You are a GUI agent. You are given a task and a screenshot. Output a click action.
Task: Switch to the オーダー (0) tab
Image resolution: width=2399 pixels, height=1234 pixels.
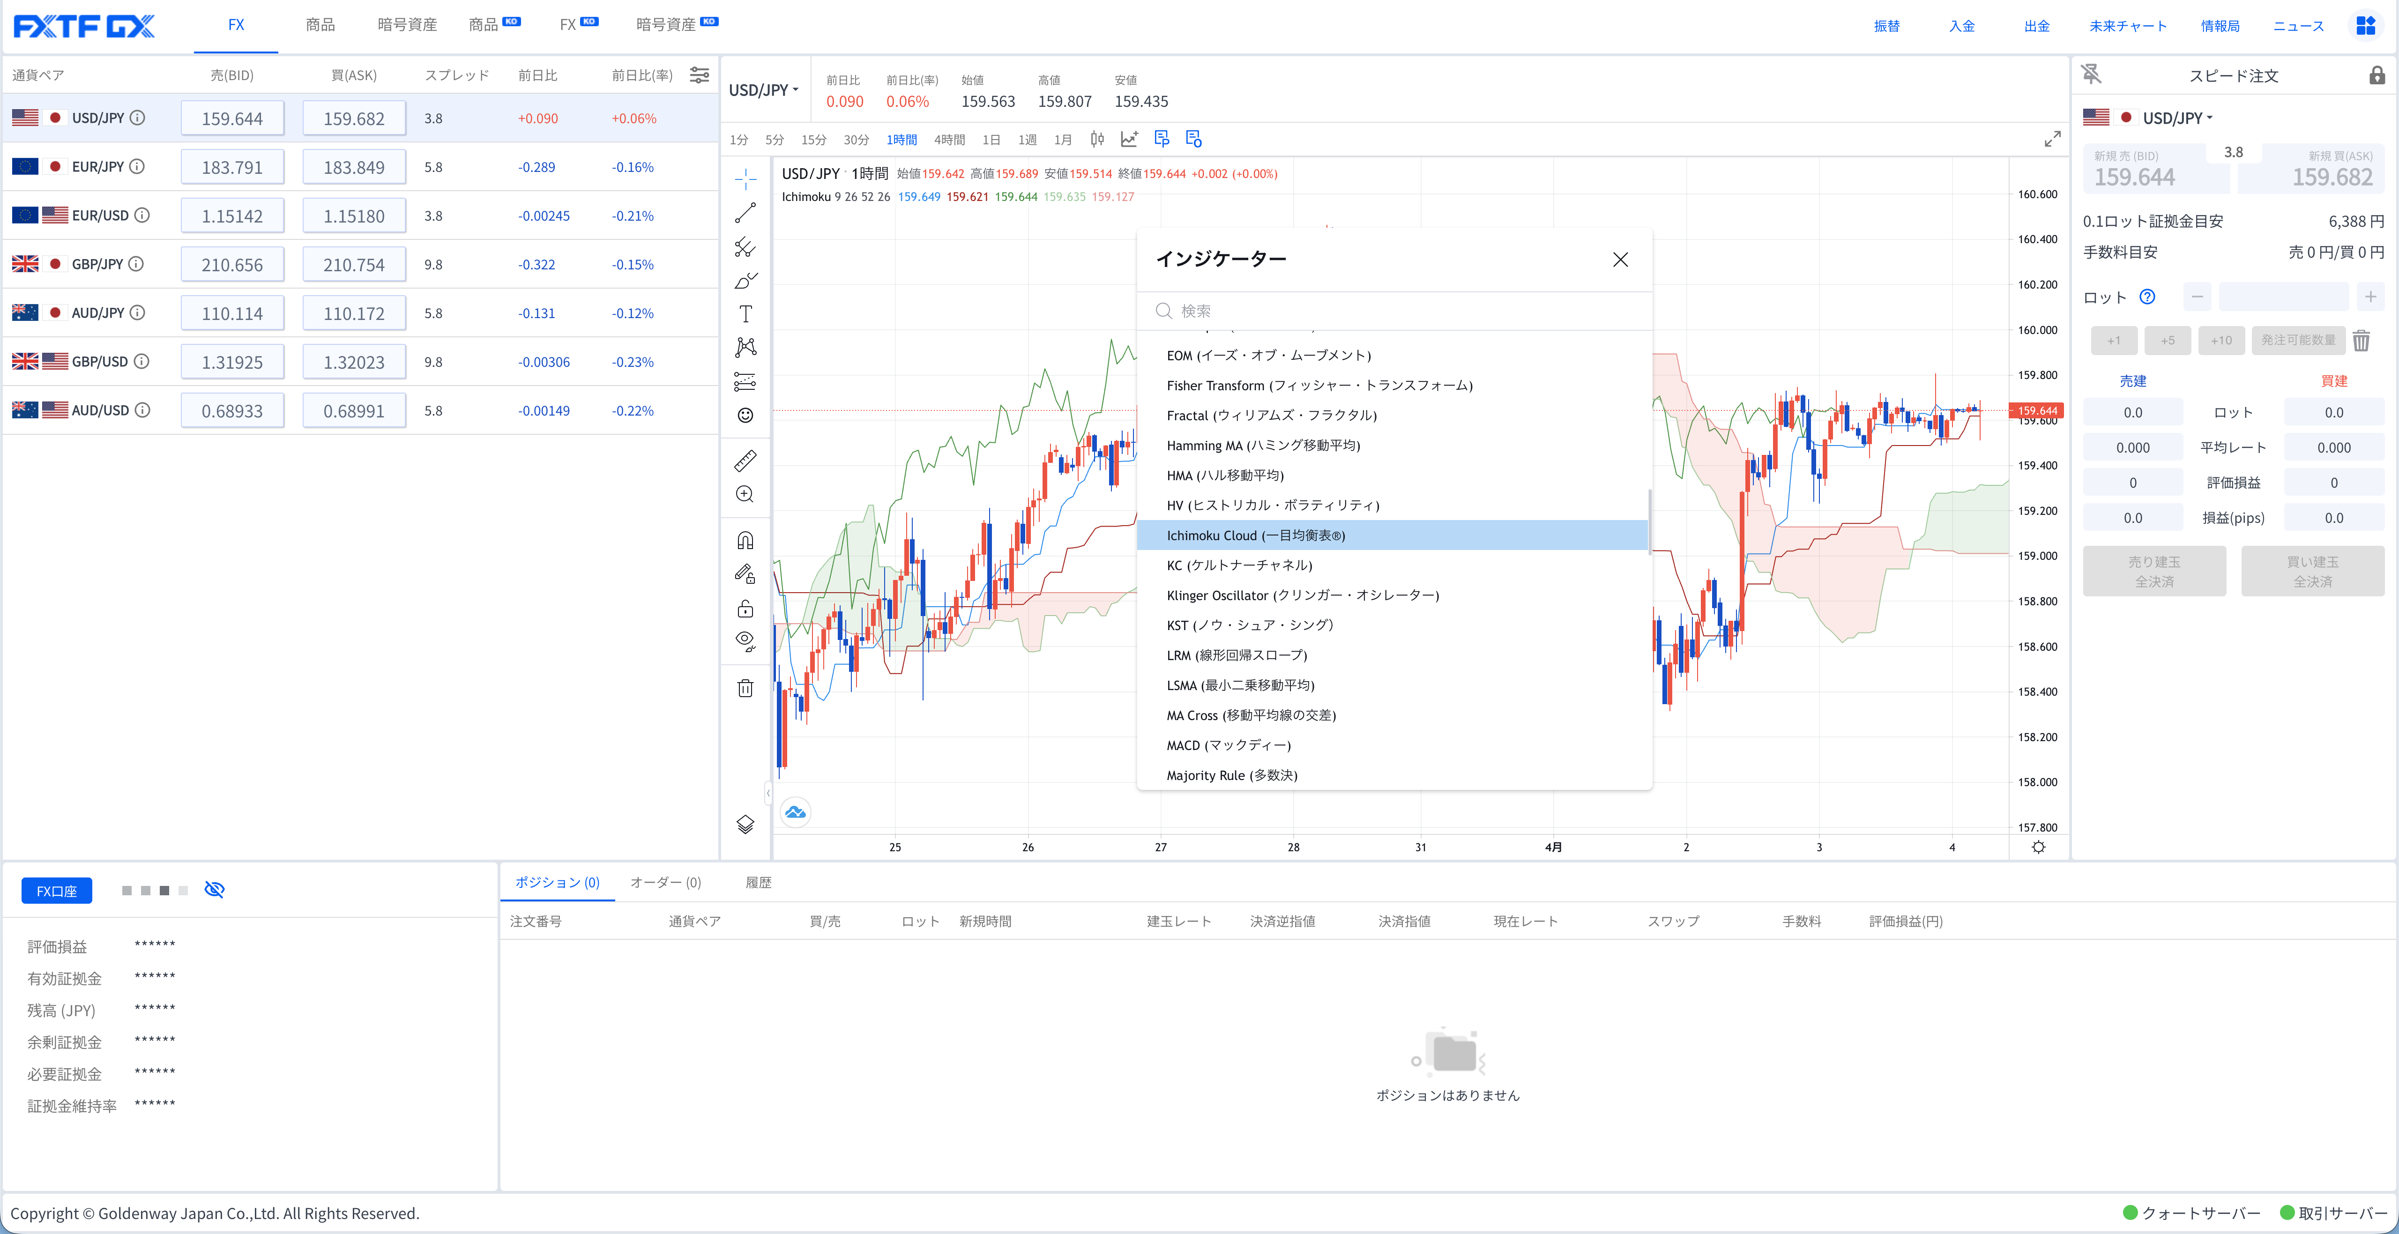665,882
